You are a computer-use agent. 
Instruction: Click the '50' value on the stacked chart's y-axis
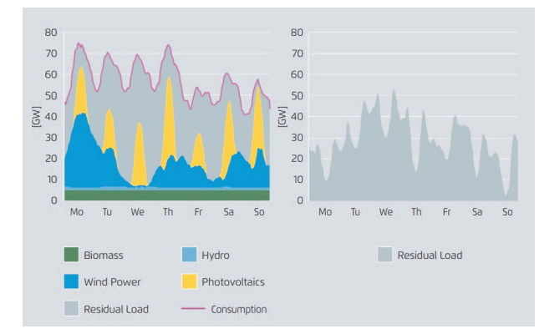(x=51, y=95)
